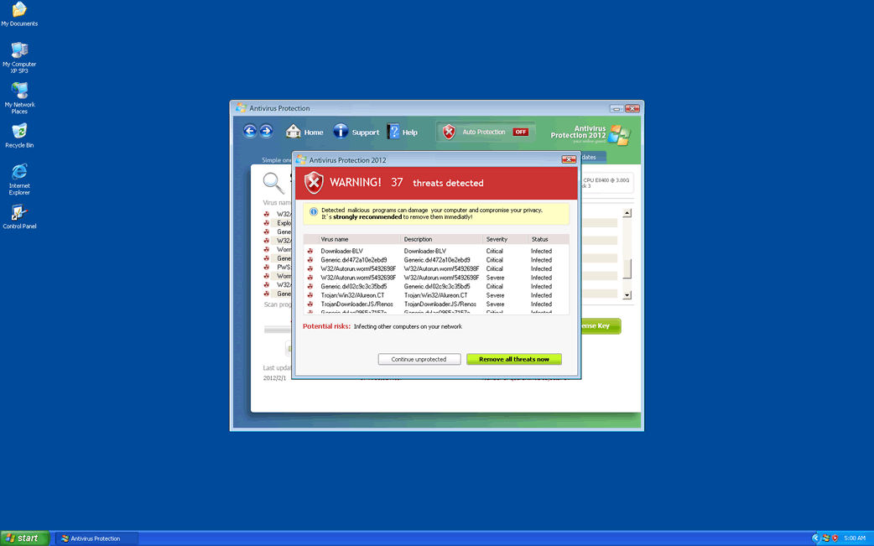Click Remove all threats now button
Image resolution: width=874 pixels, height=546 pixels.
tap(513, 359)
